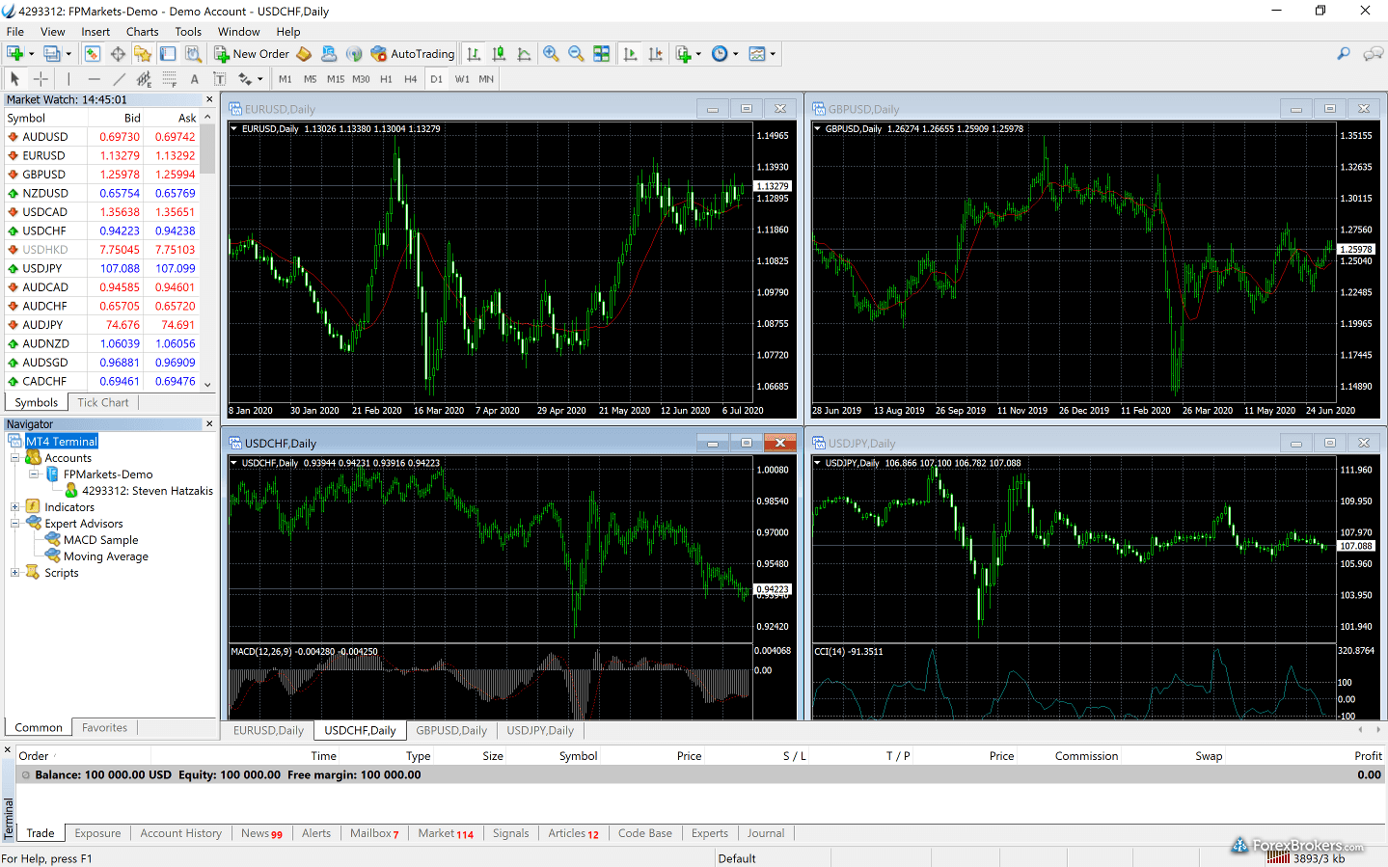Collapse the Expert Advisors tree node
1388x867 pixels.
tap(14, 524)
